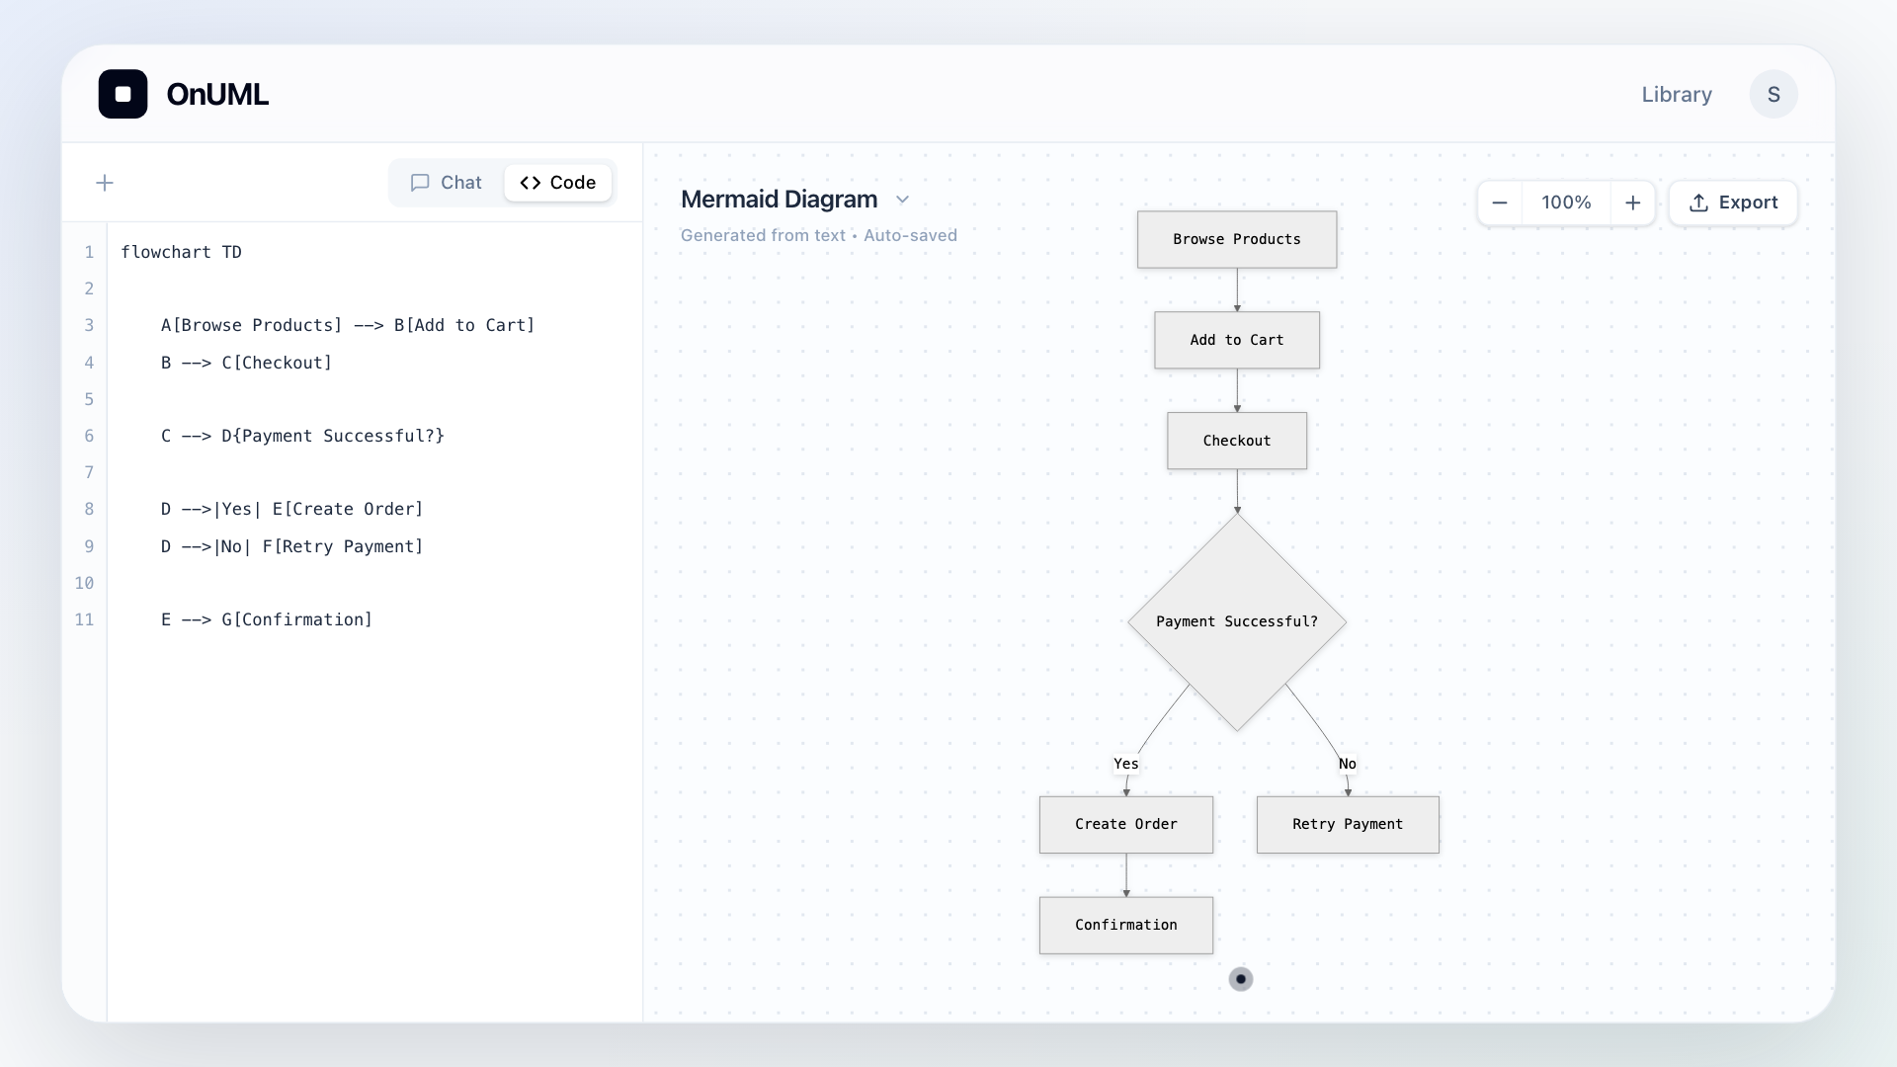Switch to the Chat tab
This screenshot has width=1897, height=1067.
pyautogui.click(x=447, y=183)
